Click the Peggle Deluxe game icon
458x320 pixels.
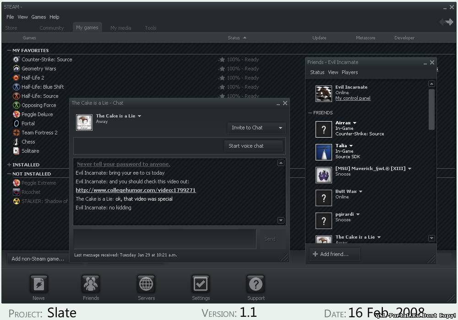(16, 114)
